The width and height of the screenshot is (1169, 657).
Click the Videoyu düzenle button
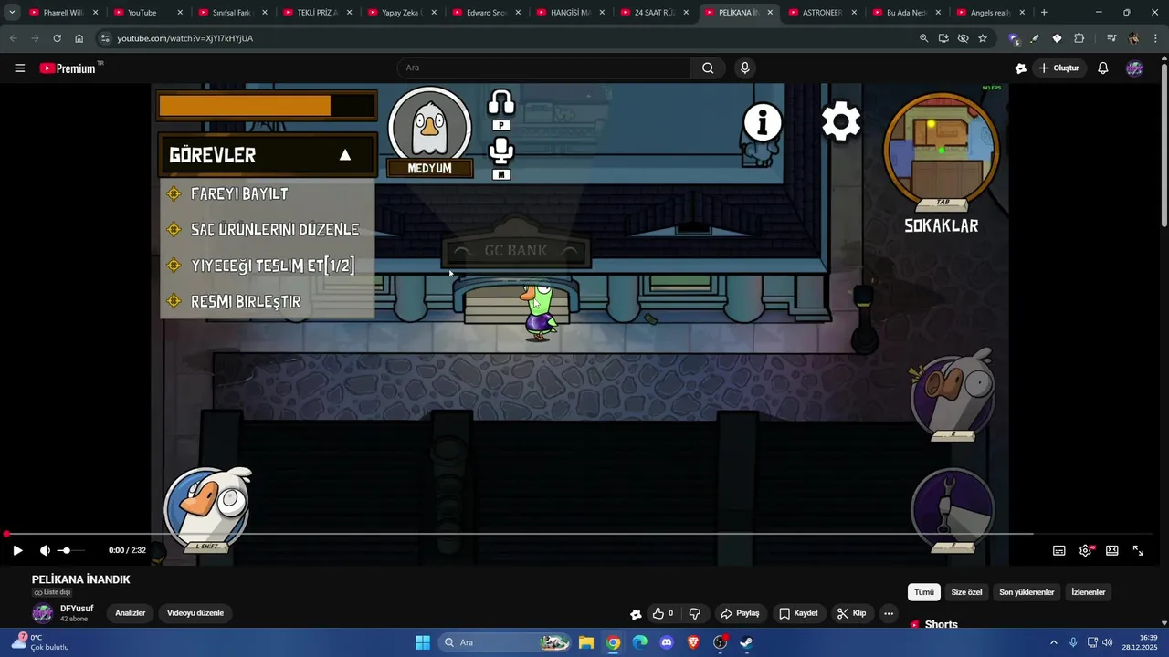[195, 613]
